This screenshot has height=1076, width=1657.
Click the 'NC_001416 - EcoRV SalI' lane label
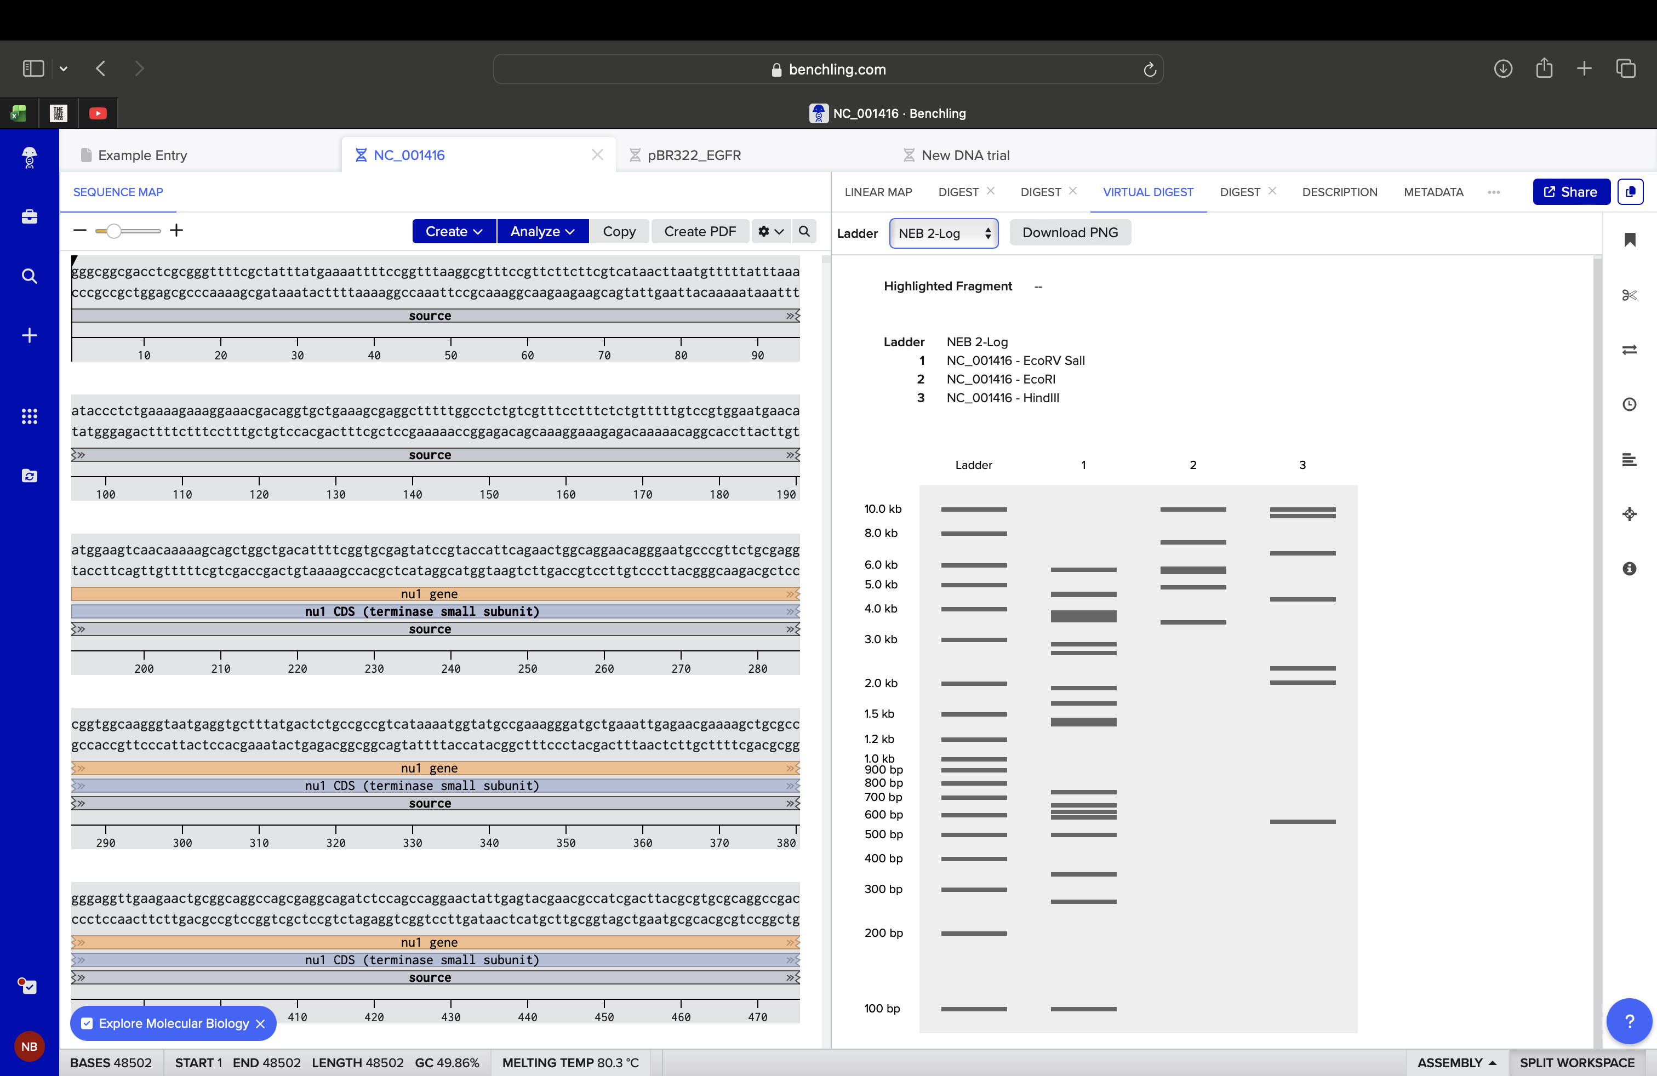[1015, 360]
